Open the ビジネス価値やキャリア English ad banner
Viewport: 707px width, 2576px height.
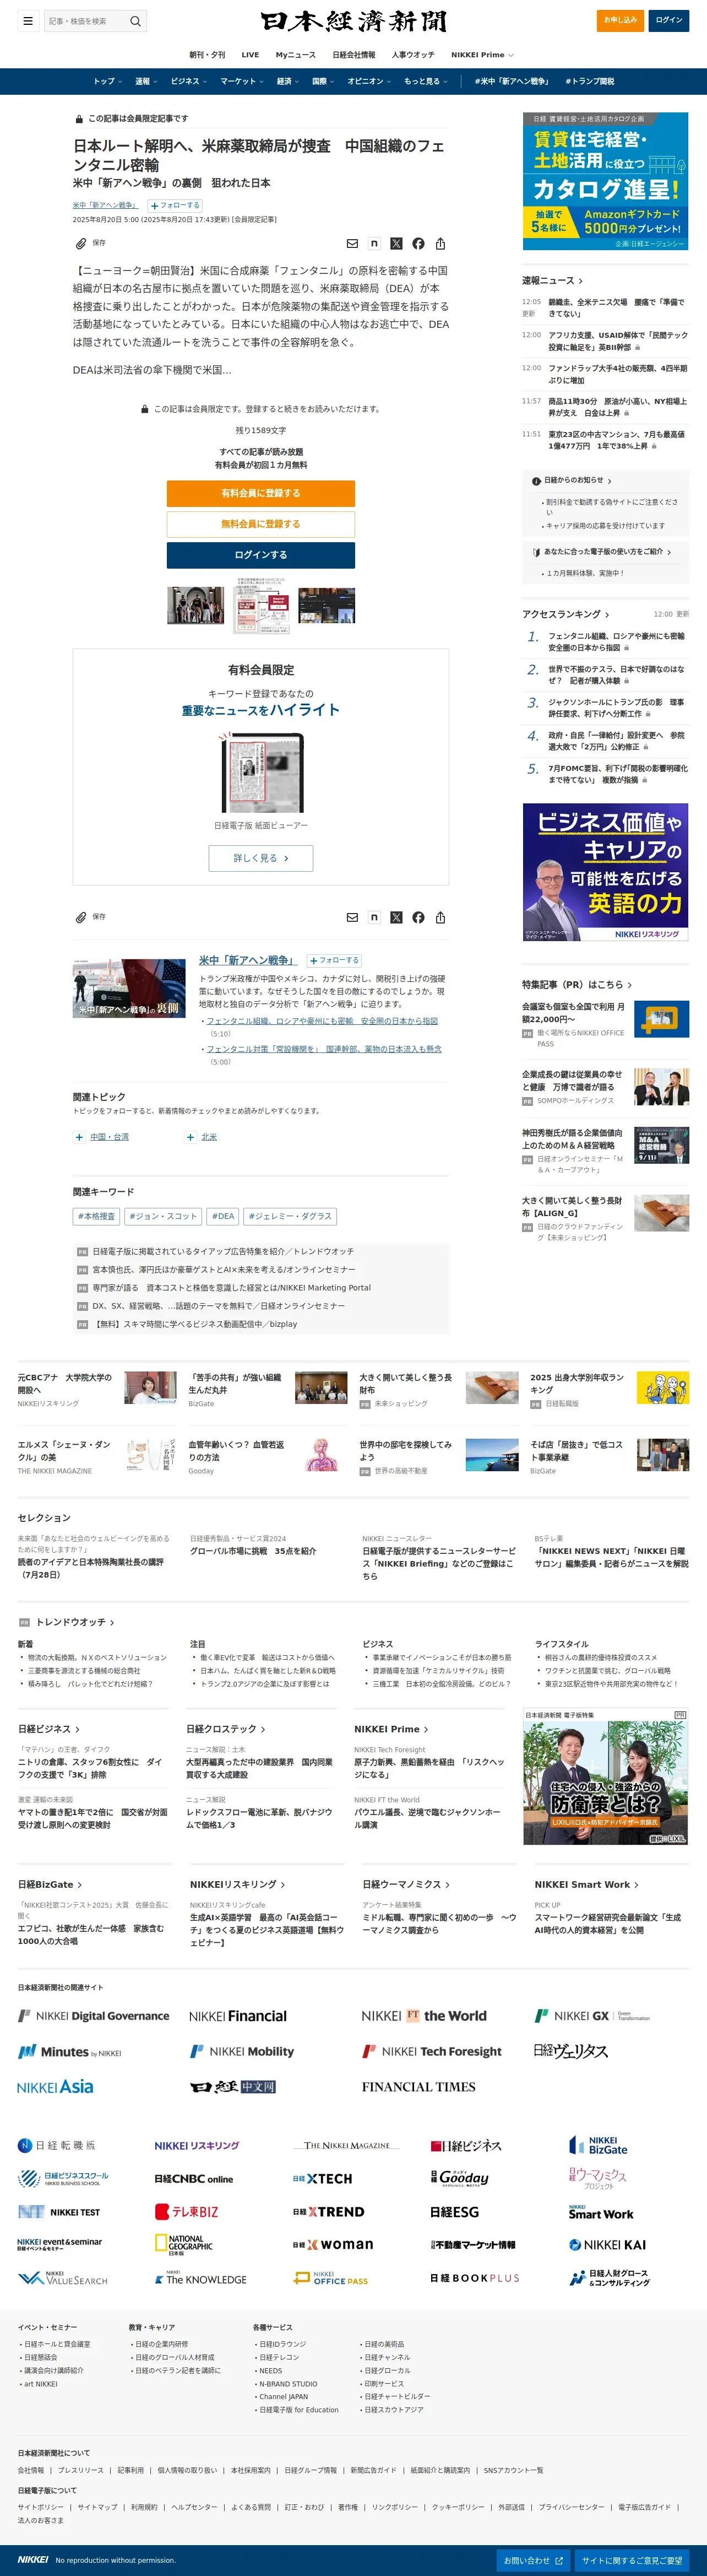coord(606,872)
